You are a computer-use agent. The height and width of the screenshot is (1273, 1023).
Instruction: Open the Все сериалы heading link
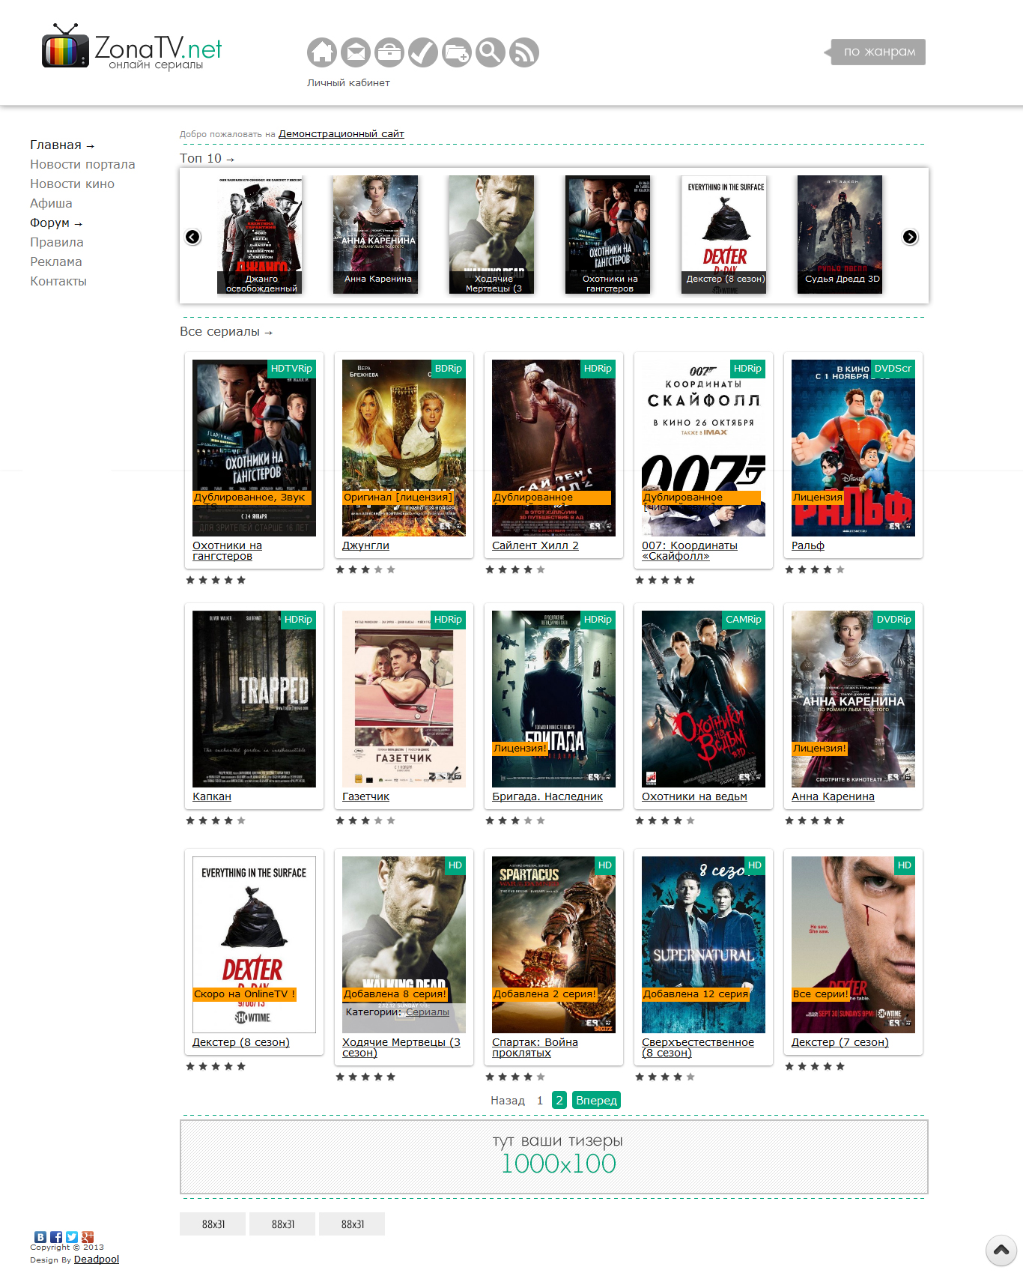(226, 332)
